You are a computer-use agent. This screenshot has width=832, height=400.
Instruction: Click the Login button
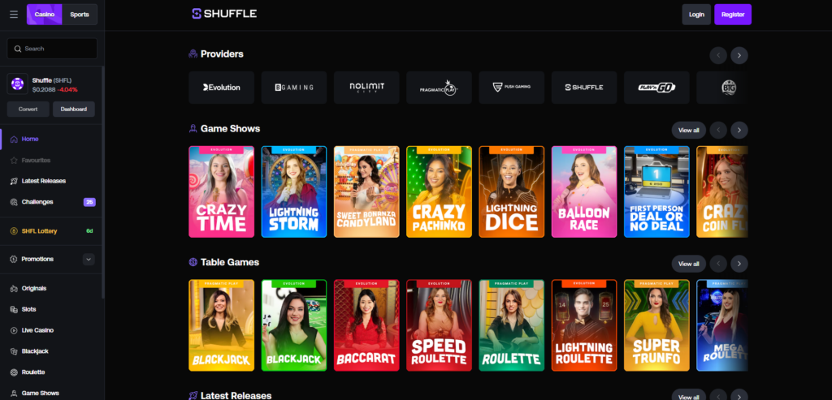click(696, 15)
